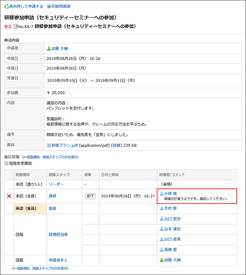Select the （省略） text in リーダー row
This screenshot has width=246, height=275.
[167, 184]
